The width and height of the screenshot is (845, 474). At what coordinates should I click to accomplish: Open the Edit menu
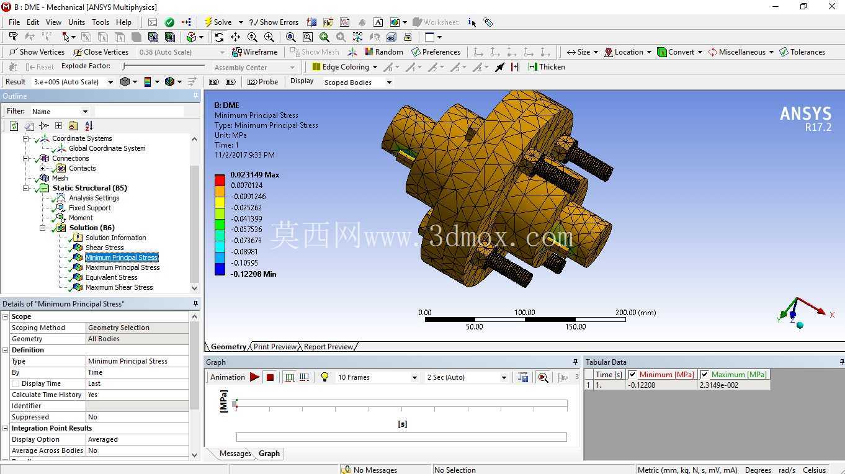[33, 22]
